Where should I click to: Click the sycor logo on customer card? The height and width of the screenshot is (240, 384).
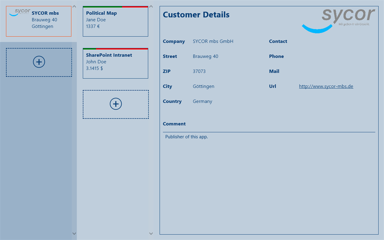coord(20,12)
